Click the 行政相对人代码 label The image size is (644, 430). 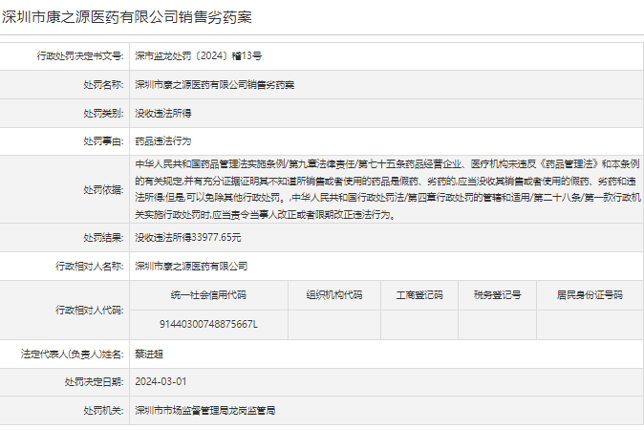[x=90, y=310]
